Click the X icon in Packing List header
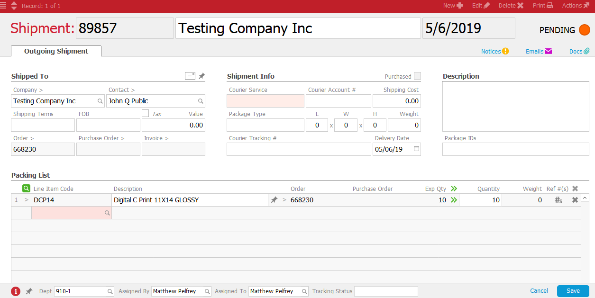 575,188
